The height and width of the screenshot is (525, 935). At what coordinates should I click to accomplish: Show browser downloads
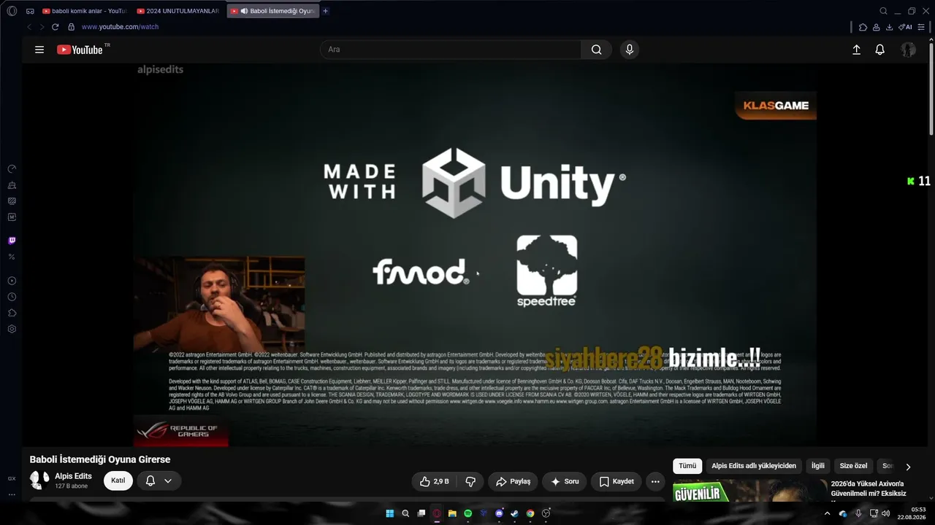click(x=889, y=27)
